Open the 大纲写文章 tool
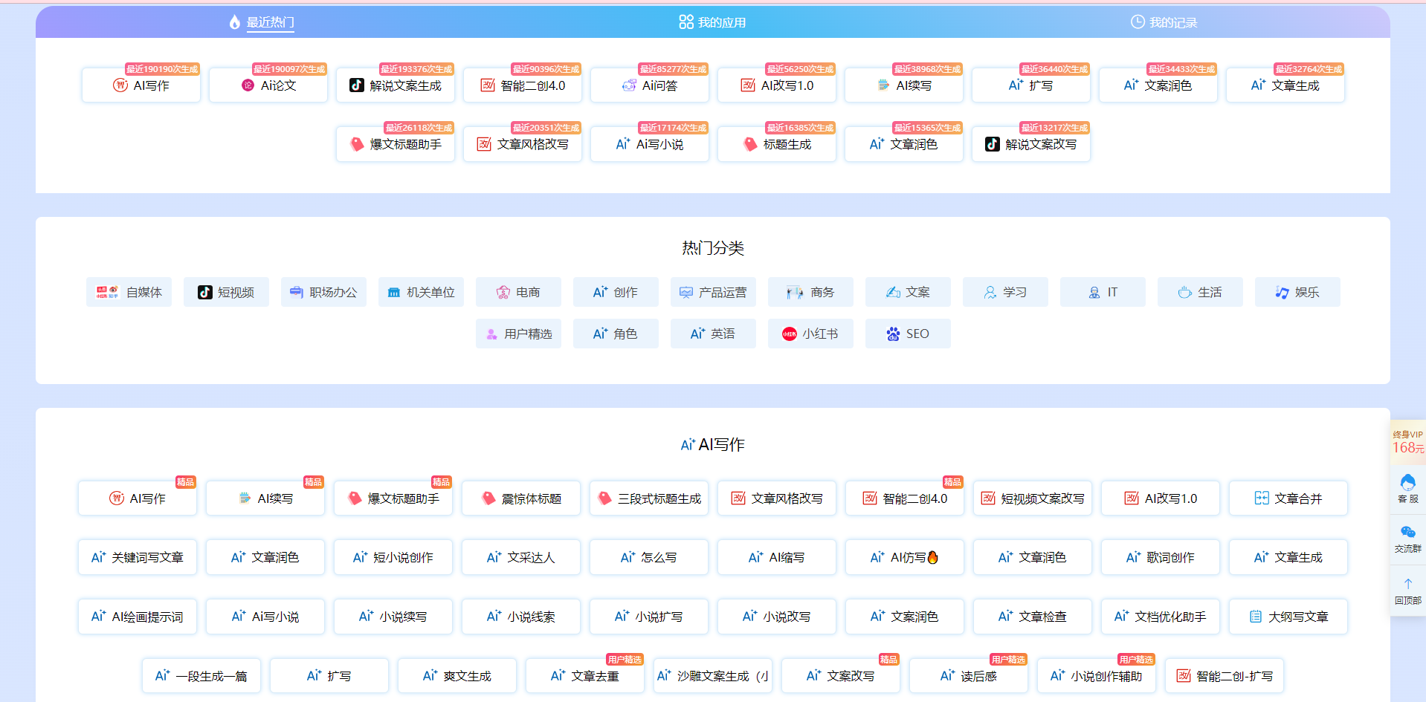 click(1288, 617)
